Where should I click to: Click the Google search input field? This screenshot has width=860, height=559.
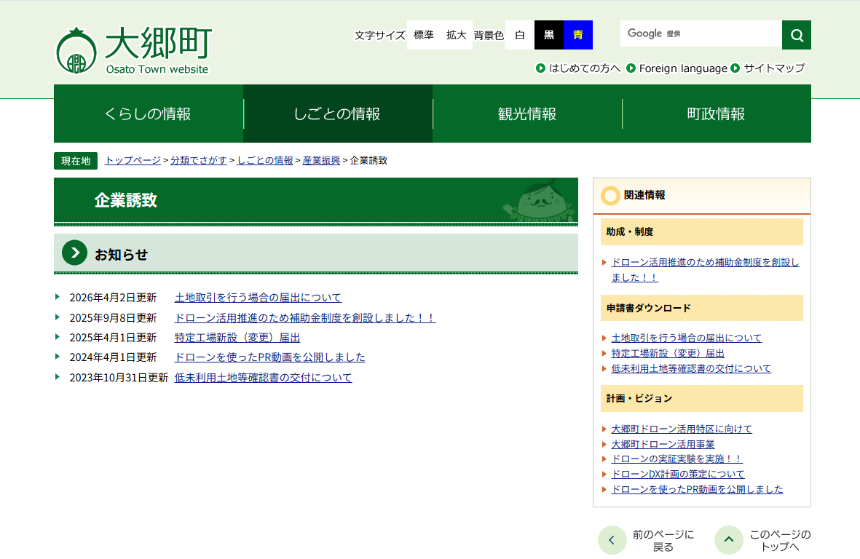(x=701, y=34)
